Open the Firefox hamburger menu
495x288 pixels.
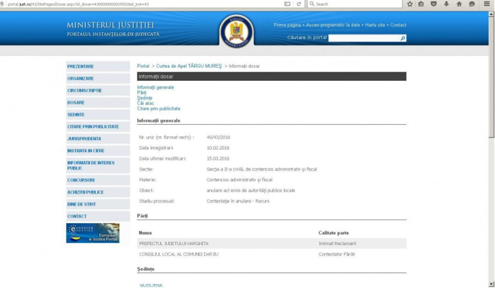coord(487,4)
